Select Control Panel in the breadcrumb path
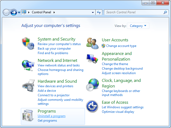The width and height of the screenshot is (171, 128). 41,12
